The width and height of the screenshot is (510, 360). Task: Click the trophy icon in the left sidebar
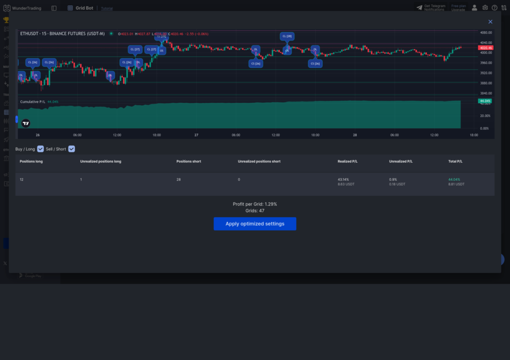click(x=6, y=19)
